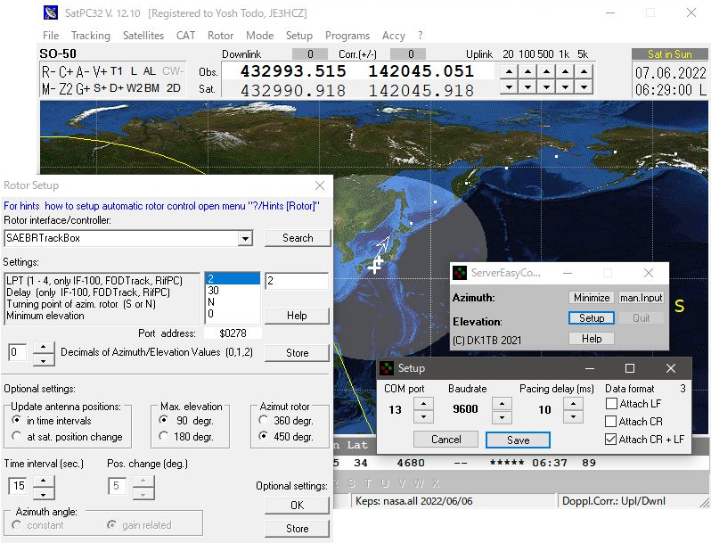Click man.Input in the ServerEasyComm window
The width and height of the screenshot is (711, 543).
coord(642,298)
